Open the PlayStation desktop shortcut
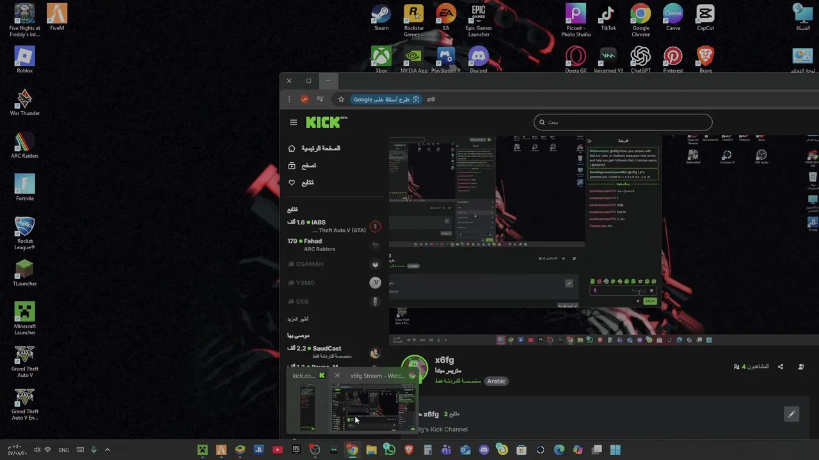This screenshot has width=819, height=460. tap(446, 60)
